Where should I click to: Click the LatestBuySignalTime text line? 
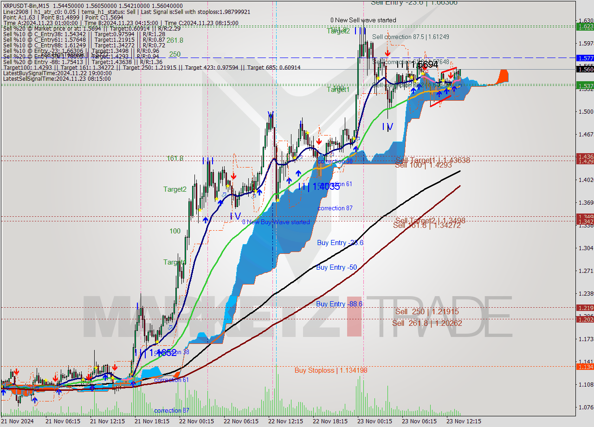(58, 73)
